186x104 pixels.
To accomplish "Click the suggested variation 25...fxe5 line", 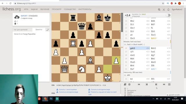I will pos(134,44).
